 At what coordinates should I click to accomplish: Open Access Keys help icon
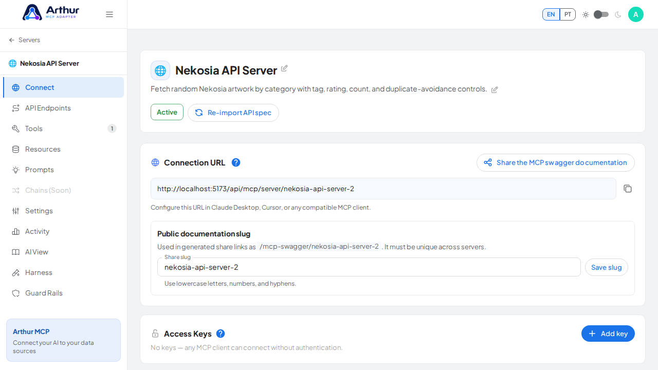221,334
